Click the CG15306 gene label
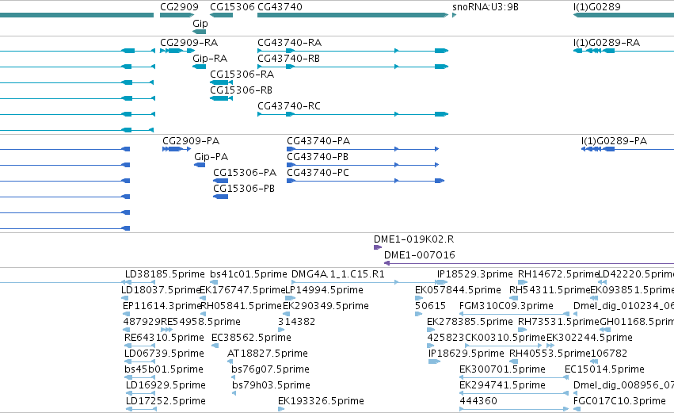This screenshot has height=413, width=674. click(232, 7)
